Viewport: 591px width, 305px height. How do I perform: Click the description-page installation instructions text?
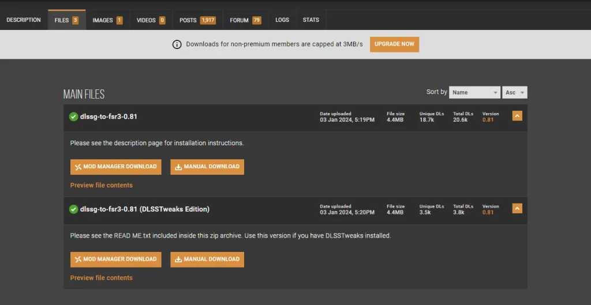157,143
